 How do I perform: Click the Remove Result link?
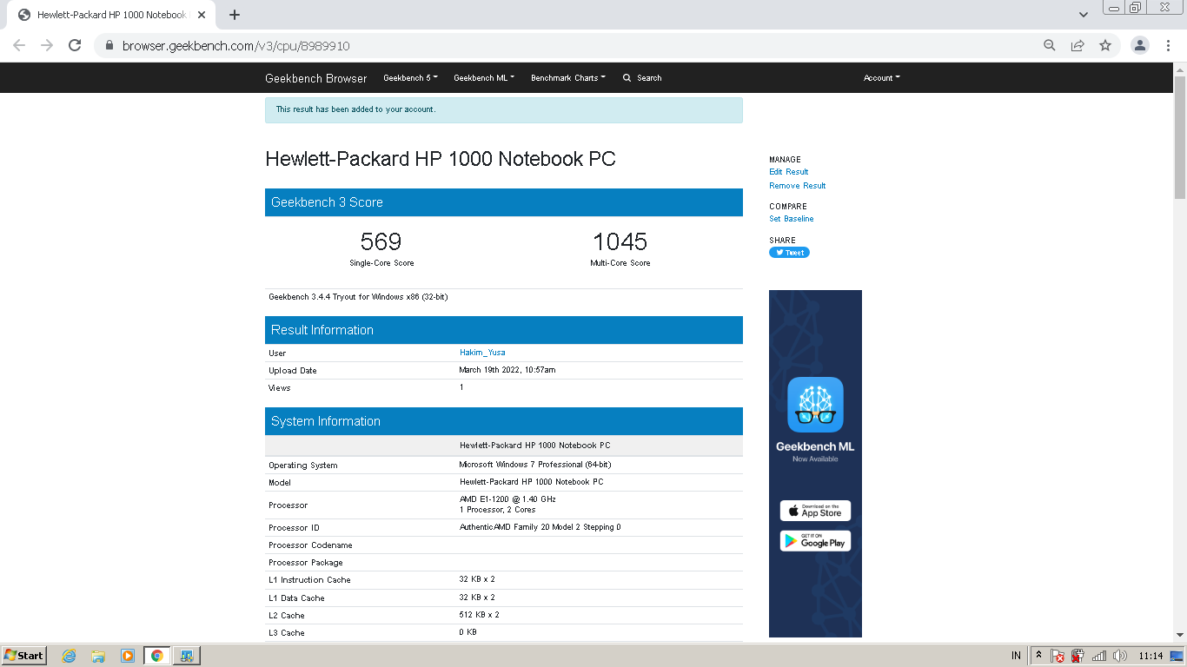tap(798, 186)
